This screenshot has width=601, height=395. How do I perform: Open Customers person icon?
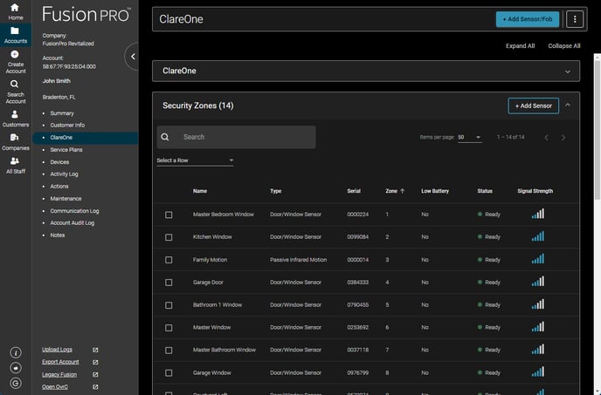[15, 114]
